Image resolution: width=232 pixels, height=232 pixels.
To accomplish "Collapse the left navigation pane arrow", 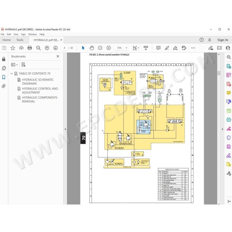I will (65, 129).
